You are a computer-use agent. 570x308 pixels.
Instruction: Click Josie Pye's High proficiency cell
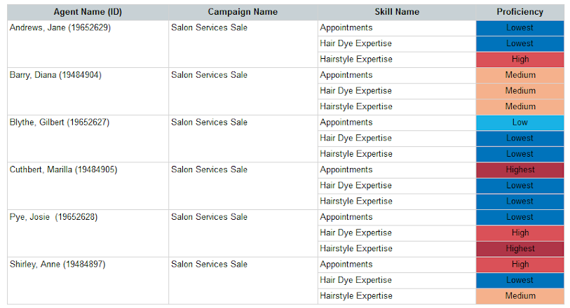click(520, 233)
